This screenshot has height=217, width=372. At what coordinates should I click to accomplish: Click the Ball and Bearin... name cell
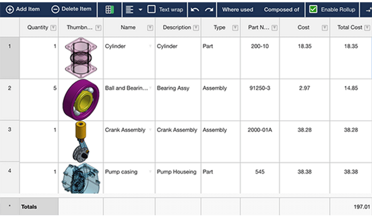(x=129, y=100)
